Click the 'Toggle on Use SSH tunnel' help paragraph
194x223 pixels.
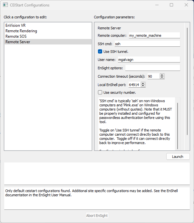coord(135,137)
